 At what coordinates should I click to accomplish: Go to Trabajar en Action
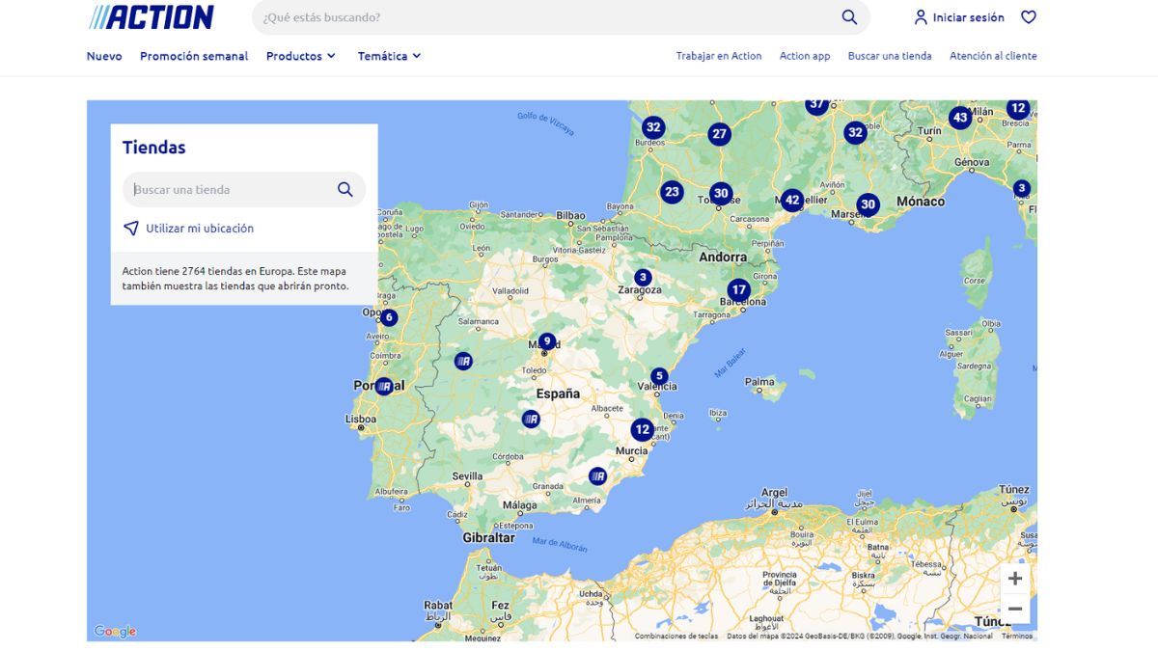click(719, 56)
